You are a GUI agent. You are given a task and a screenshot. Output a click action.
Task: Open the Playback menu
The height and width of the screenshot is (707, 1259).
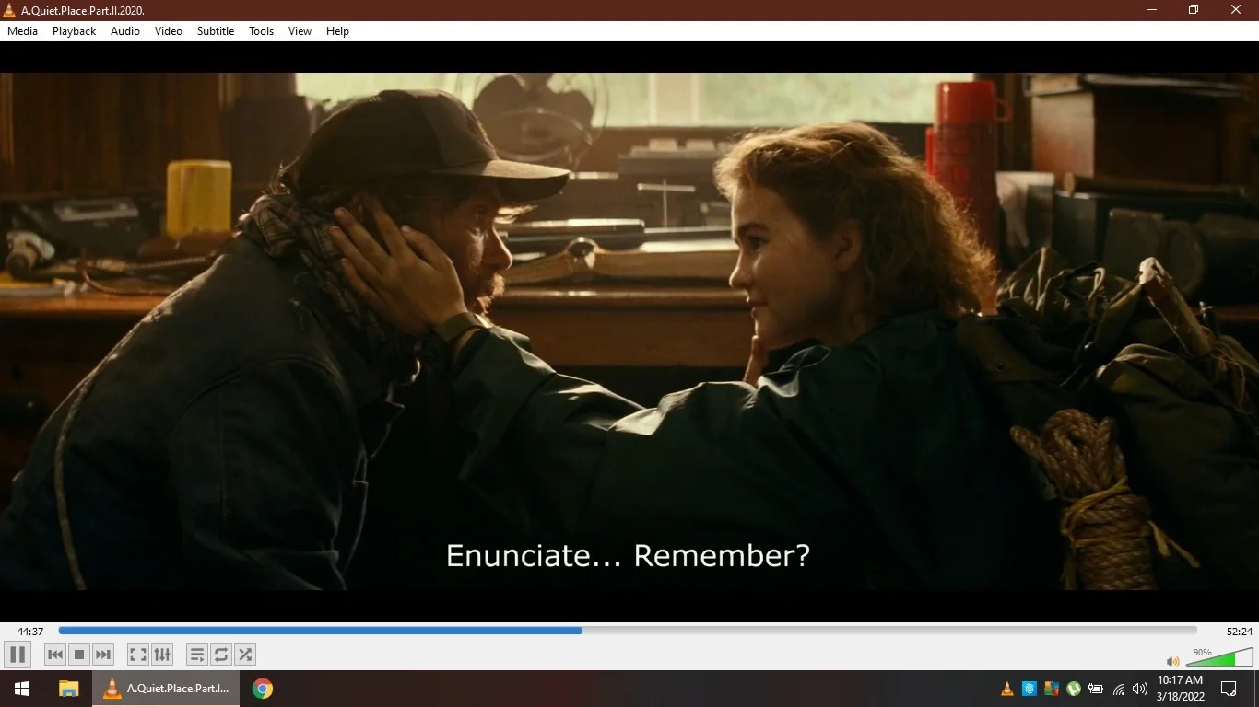(75, 31)
